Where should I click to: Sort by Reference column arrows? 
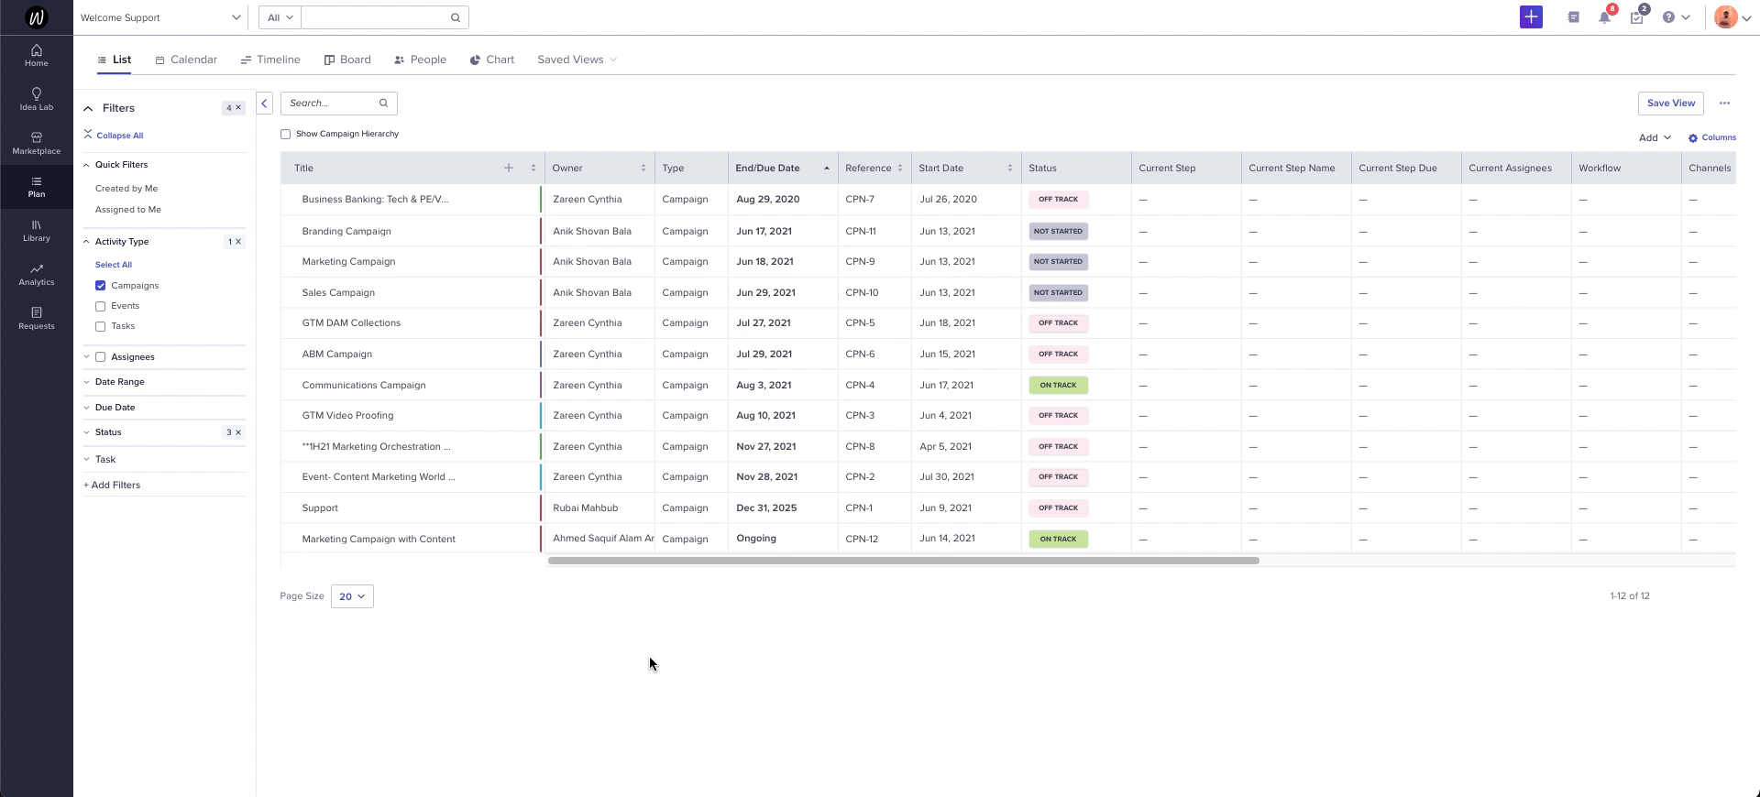coord(900,168)
